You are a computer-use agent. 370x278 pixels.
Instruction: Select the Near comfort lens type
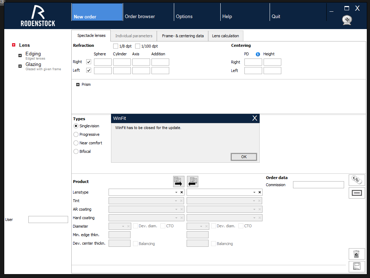click(76, 143)
